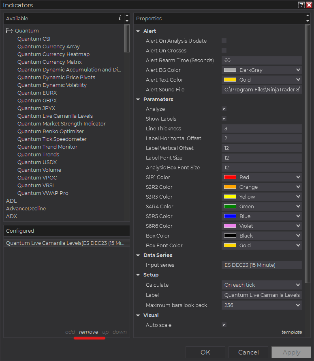
Task: Click the add link under Configured
Action: [x=70, y=332]
